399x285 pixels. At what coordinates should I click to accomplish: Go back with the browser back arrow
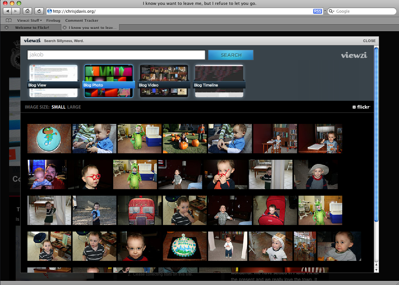7,11
